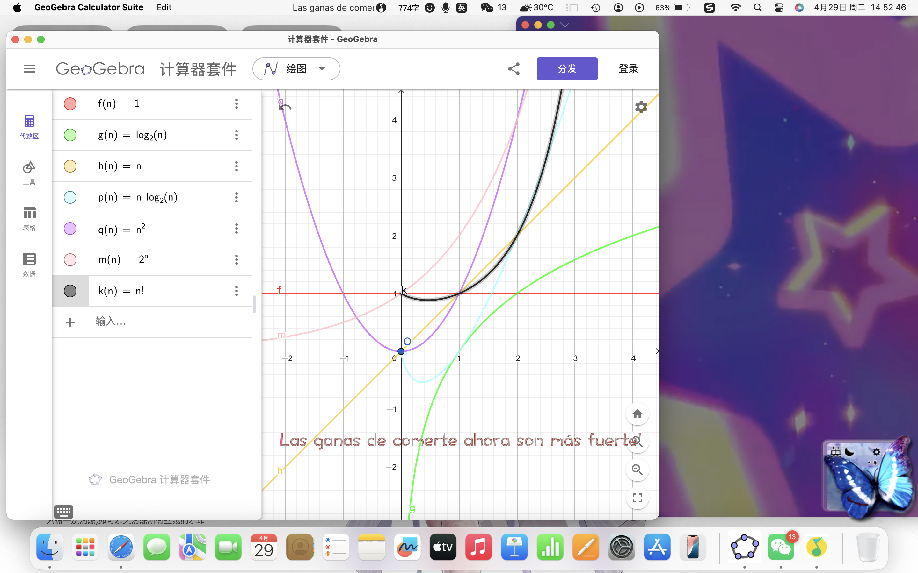The image size is (918, 573).
Task: Open more options for m(n) = 2ⁿ
Action: (x=236, y=259)
